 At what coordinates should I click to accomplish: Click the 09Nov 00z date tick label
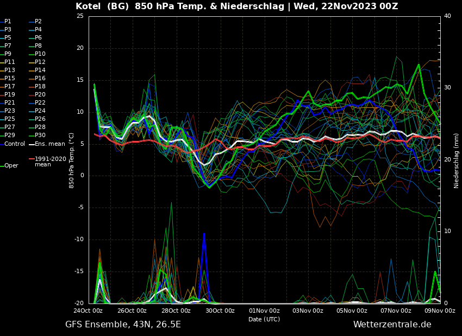(x=440, y=311)
